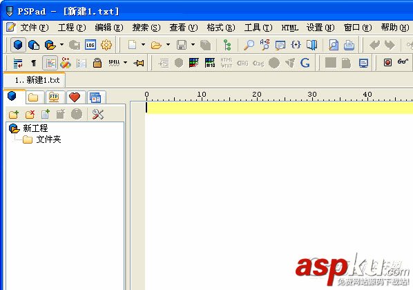This screenshot has width=413, height=290.
Task: Select the 文件夹 folder tree item
Action: click(x=42, y=139)
